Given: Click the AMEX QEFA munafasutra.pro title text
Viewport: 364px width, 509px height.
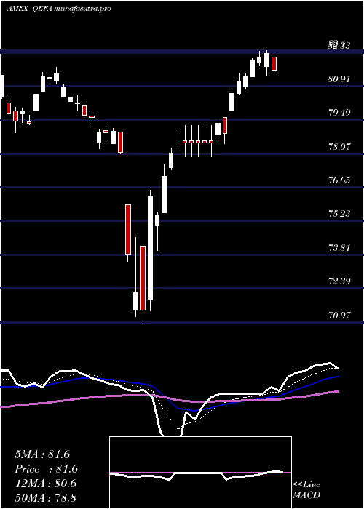Looking at the screenshot, I should 59,9.
